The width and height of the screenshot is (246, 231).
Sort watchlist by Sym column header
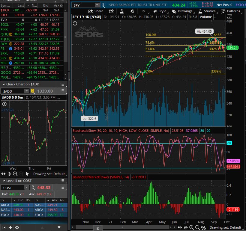(5, 5)
